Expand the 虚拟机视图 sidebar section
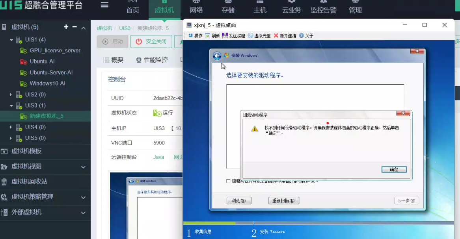The height and width of the screenshot is (239, 460). pos(83,167)
